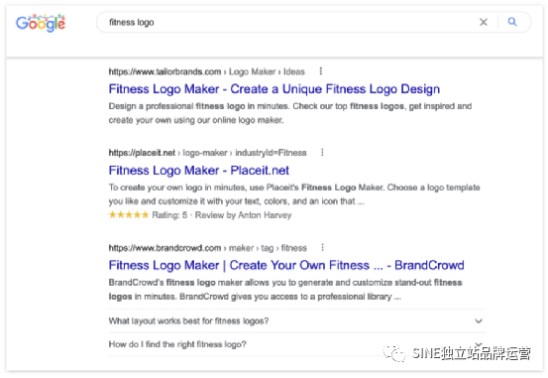Click the five-star rating under the Placeit result

click(129, 214)
